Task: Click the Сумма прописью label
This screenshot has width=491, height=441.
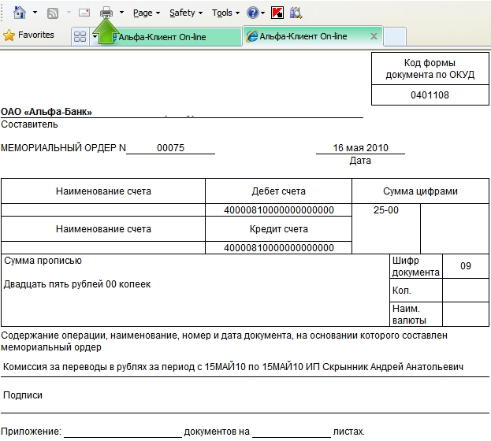Action: [x=43, y=261]
